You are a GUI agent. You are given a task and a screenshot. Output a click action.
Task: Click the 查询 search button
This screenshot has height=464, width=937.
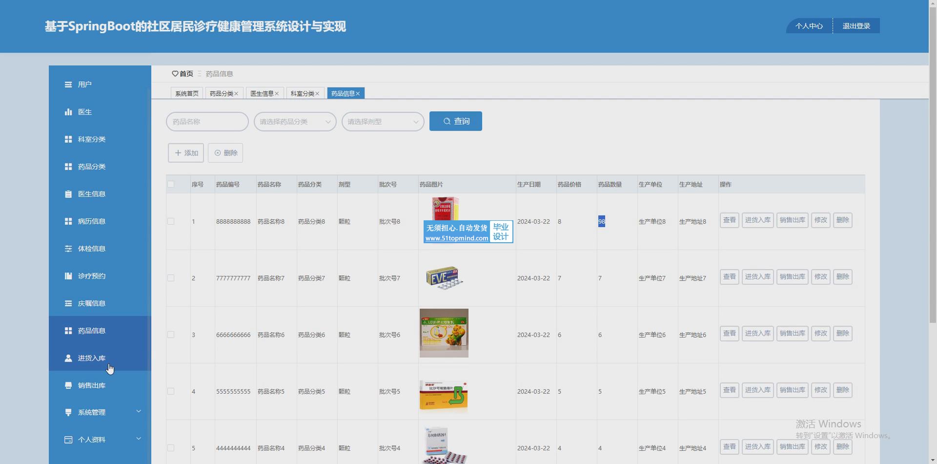pyautogui.click(x=455, y=121)
